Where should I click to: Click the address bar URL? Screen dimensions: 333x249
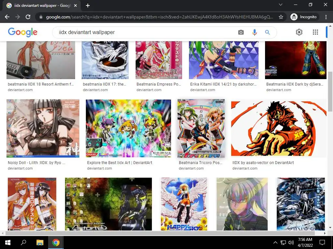point(159,17)
